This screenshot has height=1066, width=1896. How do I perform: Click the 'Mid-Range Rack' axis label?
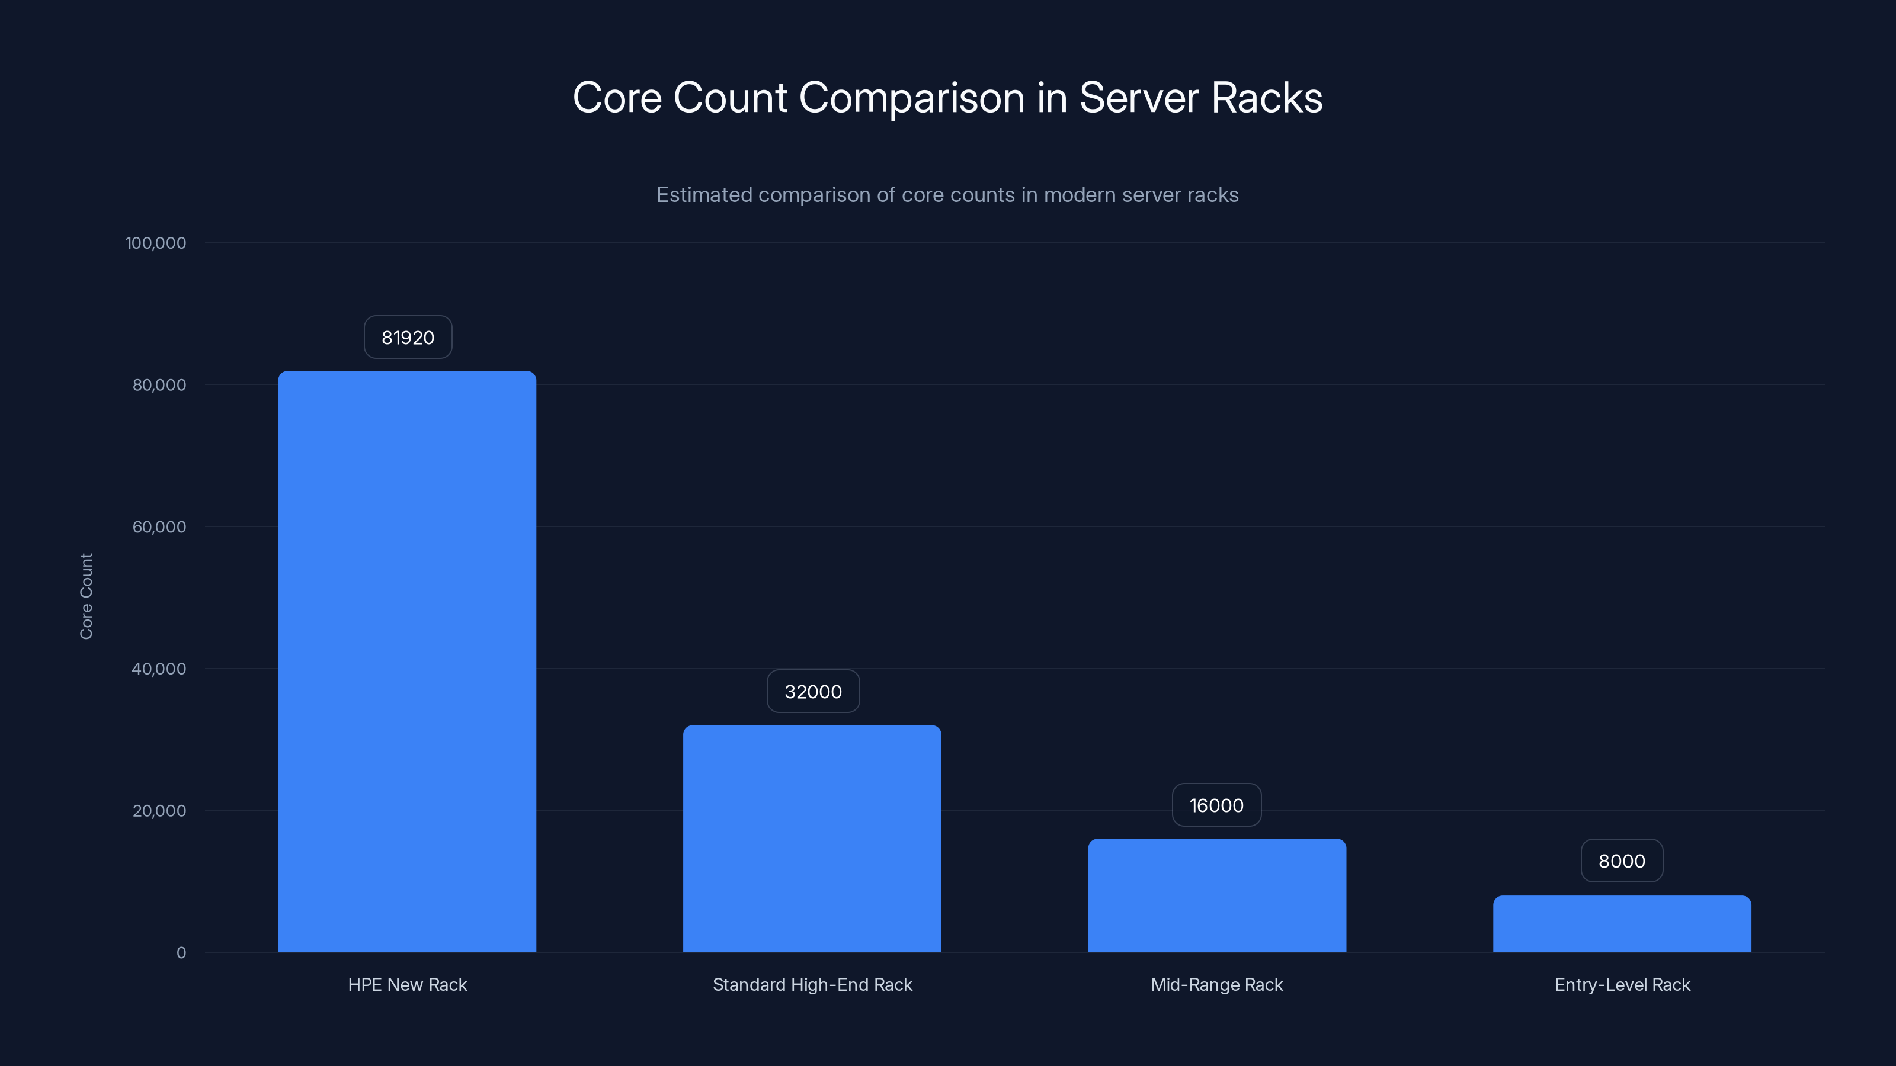tap(1216, 985)
